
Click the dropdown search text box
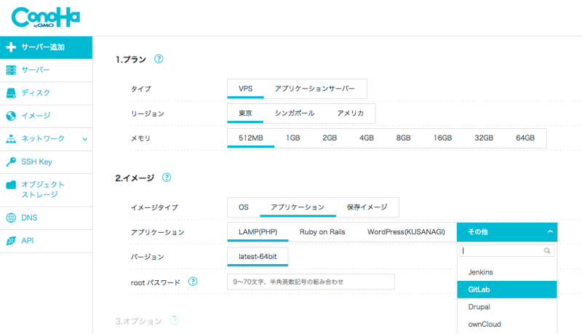click(507, 251)
